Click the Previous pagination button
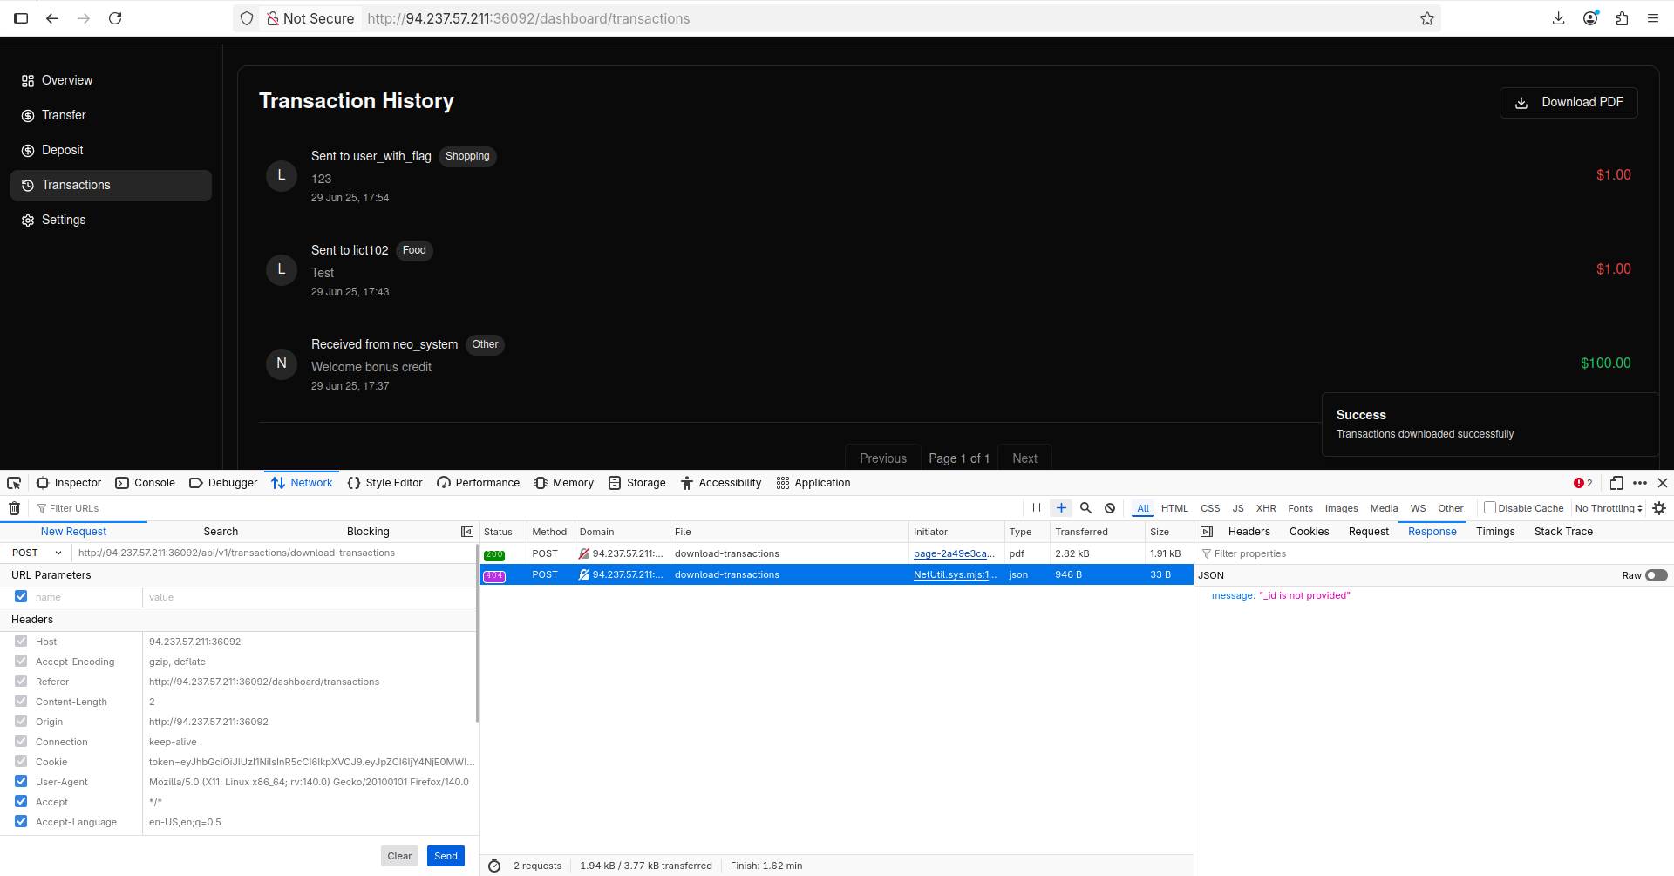The image size is (1674, 876). [883, 458]
